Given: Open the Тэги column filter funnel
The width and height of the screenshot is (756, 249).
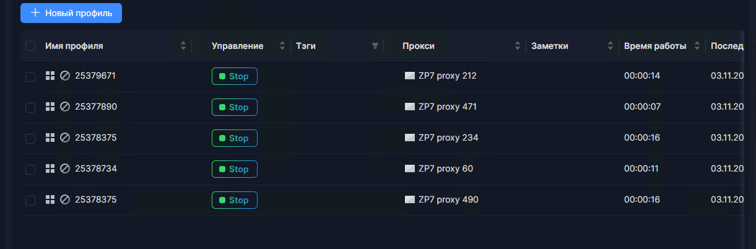Looking at the screenshot, I should click(375, 46).
